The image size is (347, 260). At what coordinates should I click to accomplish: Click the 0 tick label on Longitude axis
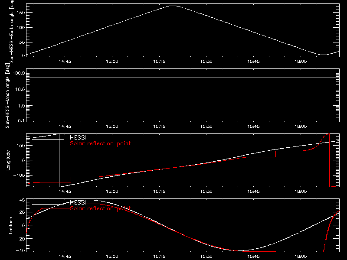pos(23,160)
